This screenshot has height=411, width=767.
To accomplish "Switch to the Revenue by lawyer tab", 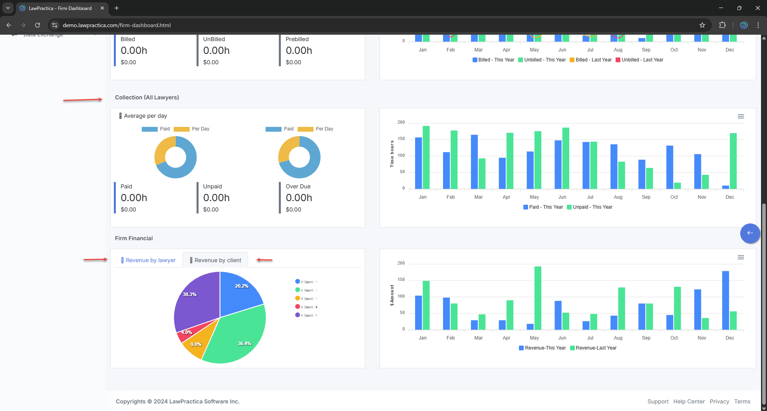I will pyautogui.click(x=149, y=260).
